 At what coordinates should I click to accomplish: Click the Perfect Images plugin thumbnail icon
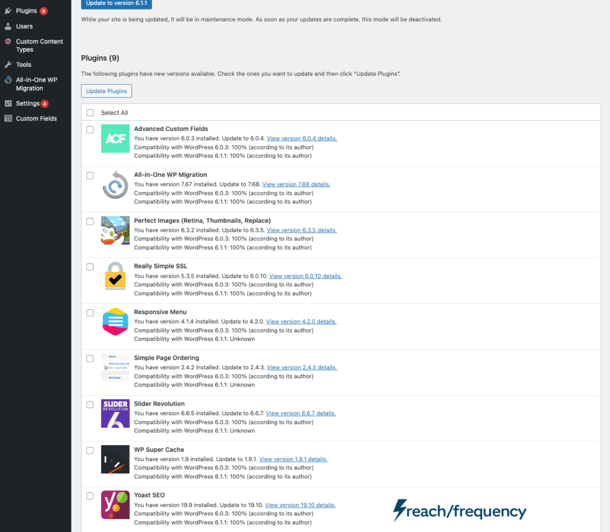[115, 231]
